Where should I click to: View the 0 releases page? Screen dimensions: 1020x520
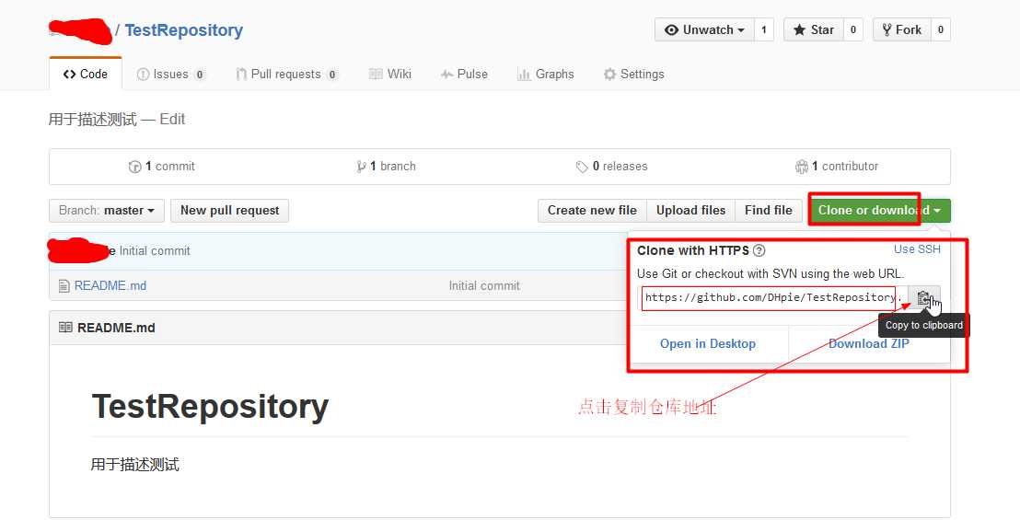pos(611,167)
